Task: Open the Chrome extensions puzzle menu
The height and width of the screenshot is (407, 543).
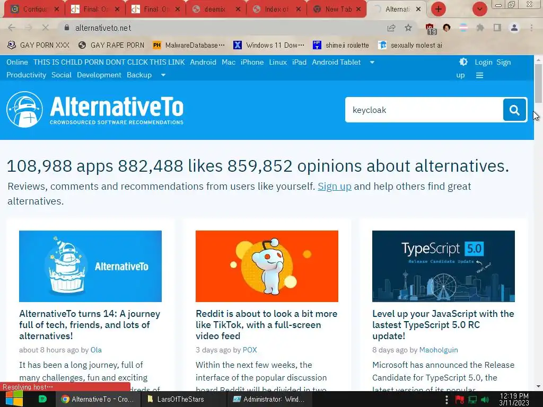Action: 480,28
